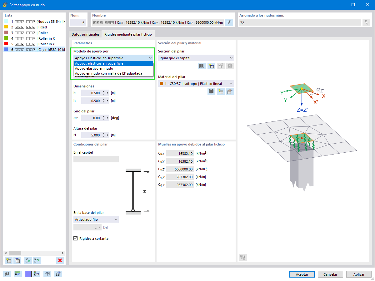This screenshot has width=375, height=281.
Task: Invert selection with the green arrows icon
Action: point(37,260)
